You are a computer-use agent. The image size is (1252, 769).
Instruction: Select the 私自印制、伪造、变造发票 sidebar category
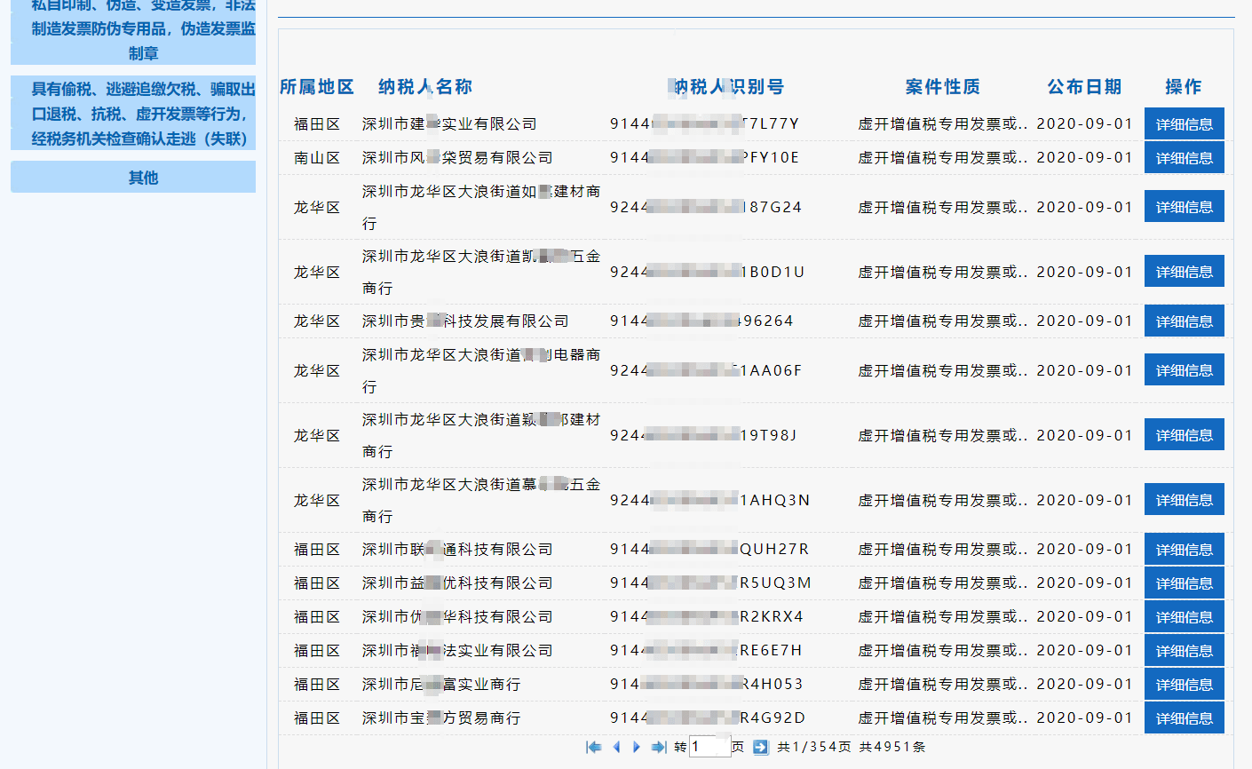click(x=133, y=32)
